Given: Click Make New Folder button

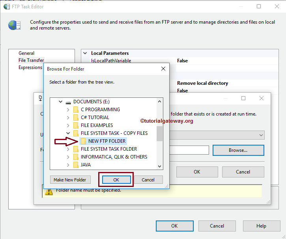Looking at the screenshot, I should 70,180.
